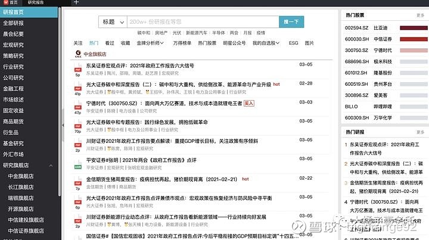
Task: Open the ESG tab
Action: 293,43
